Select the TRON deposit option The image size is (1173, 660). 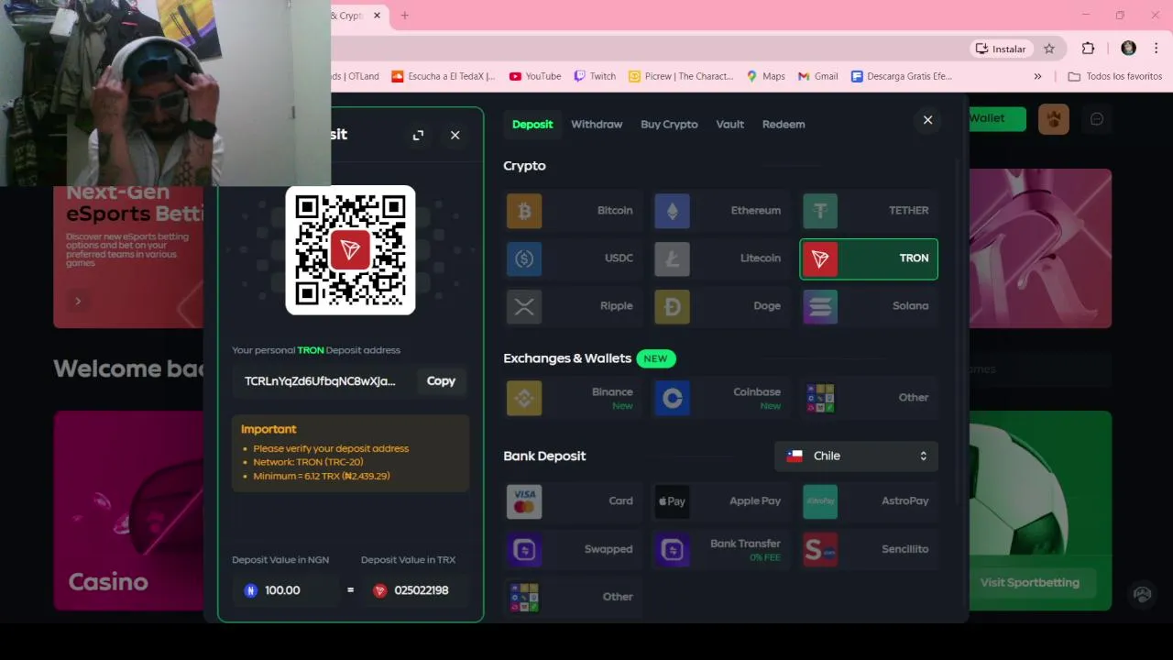coord(869,258)
